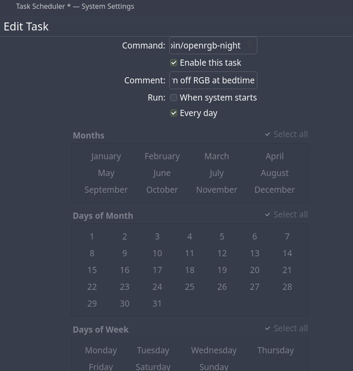Choose day 7 in Days of Month
The width and height of the screenshot is (353, 371).
pos(287,236)
